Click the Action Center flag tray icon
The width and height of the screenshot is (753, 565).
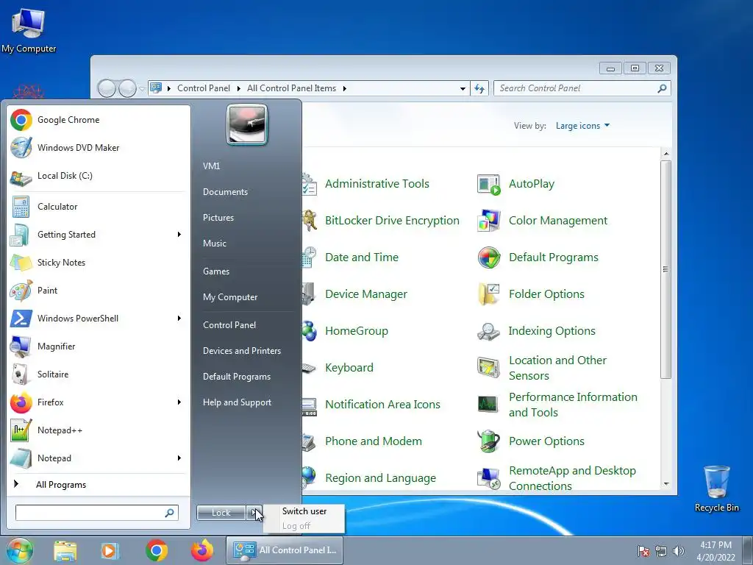[643, 551]
